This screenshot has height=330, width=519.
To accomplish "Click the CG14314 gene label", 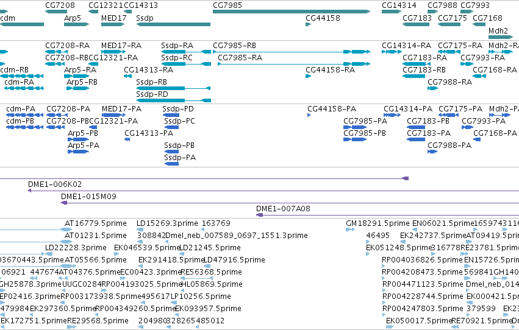I will tap(399, 5).
